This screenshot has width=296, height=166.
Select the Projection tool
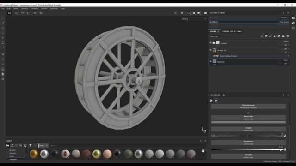pyautogui.click(x=3, y=28)
